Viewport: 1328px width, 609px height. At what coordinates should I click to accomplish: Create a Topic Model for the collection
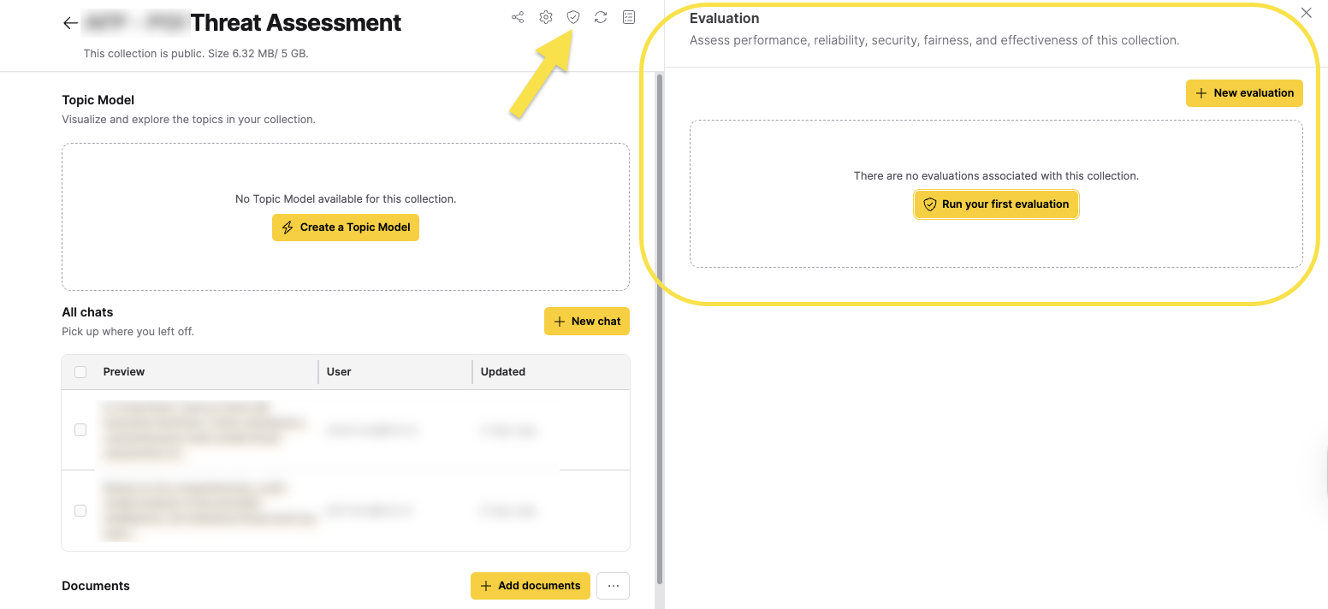pos(345,228)
